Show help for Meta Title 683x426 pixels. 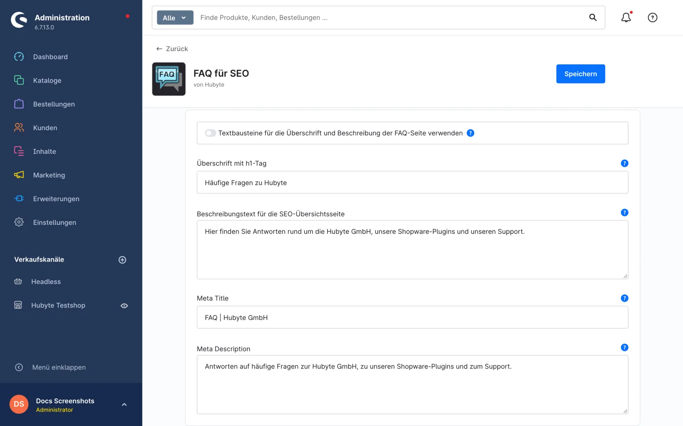pos(625,298)
